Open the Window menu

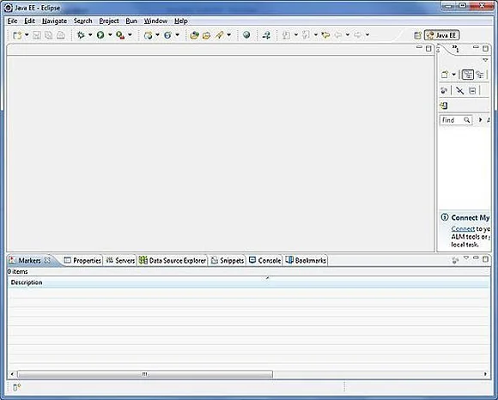tap(155, 21)
